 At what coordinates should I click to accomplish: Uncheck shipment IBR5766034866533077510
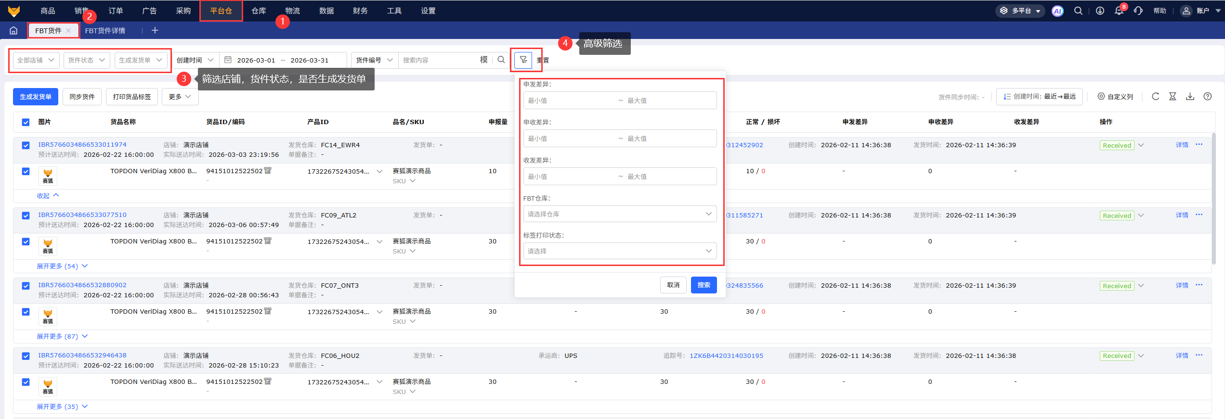[26, 216]
